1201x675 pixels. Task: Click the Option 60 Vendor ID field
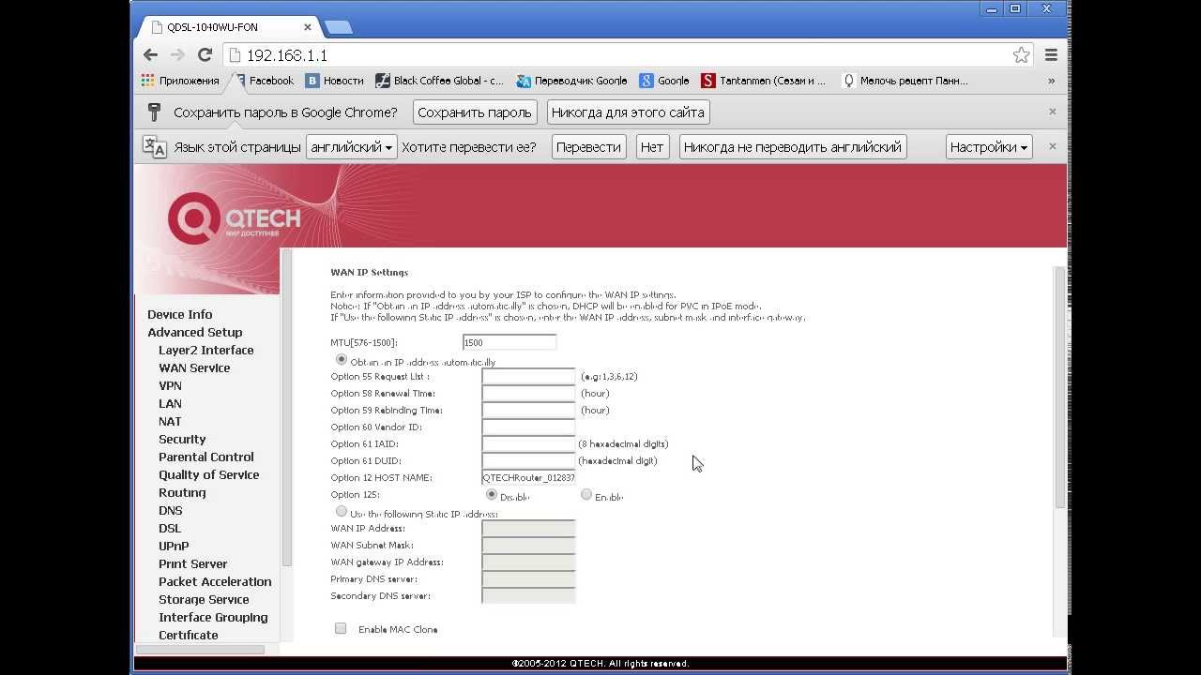point(528,427)
